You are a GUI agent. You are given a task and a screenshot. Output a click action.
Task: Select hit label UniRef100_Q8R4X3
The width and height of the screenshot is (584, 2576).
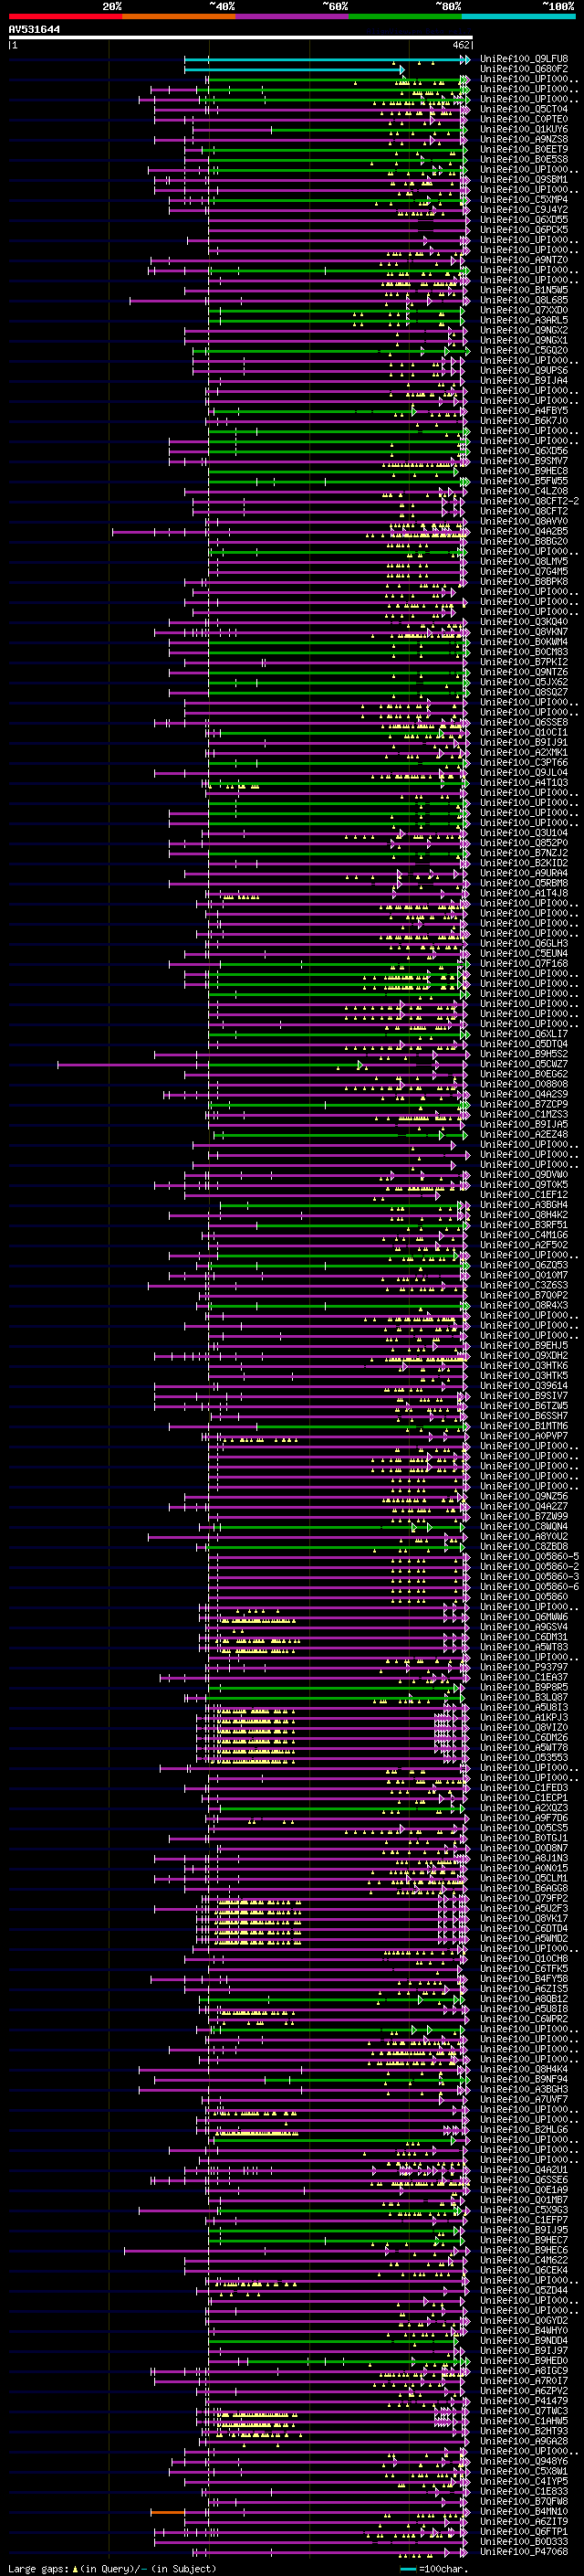(x=524, y=1305)
